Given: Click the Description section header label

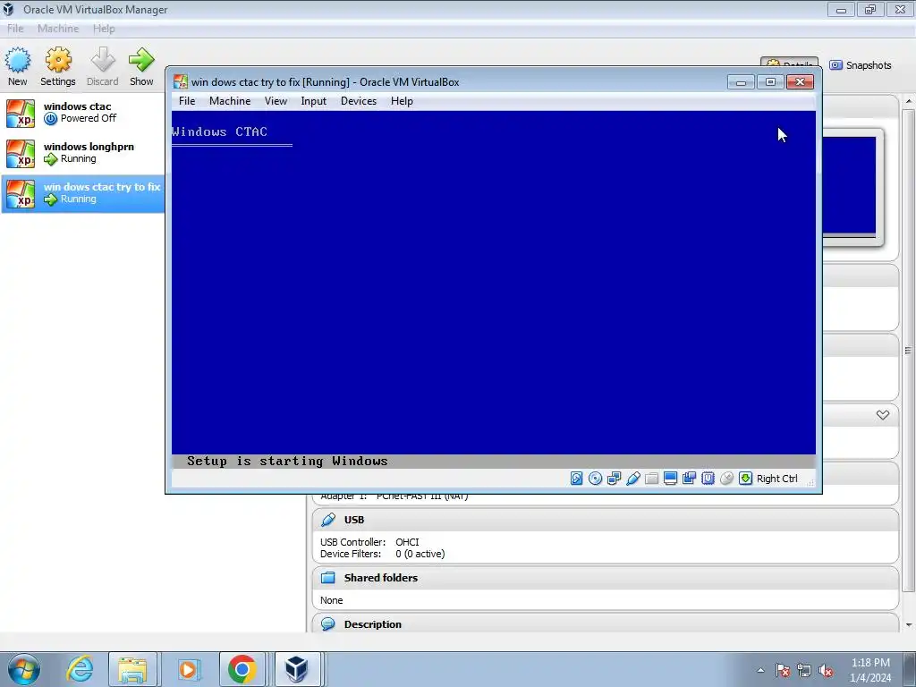Looking at the screenshot, I should point(373,623).
